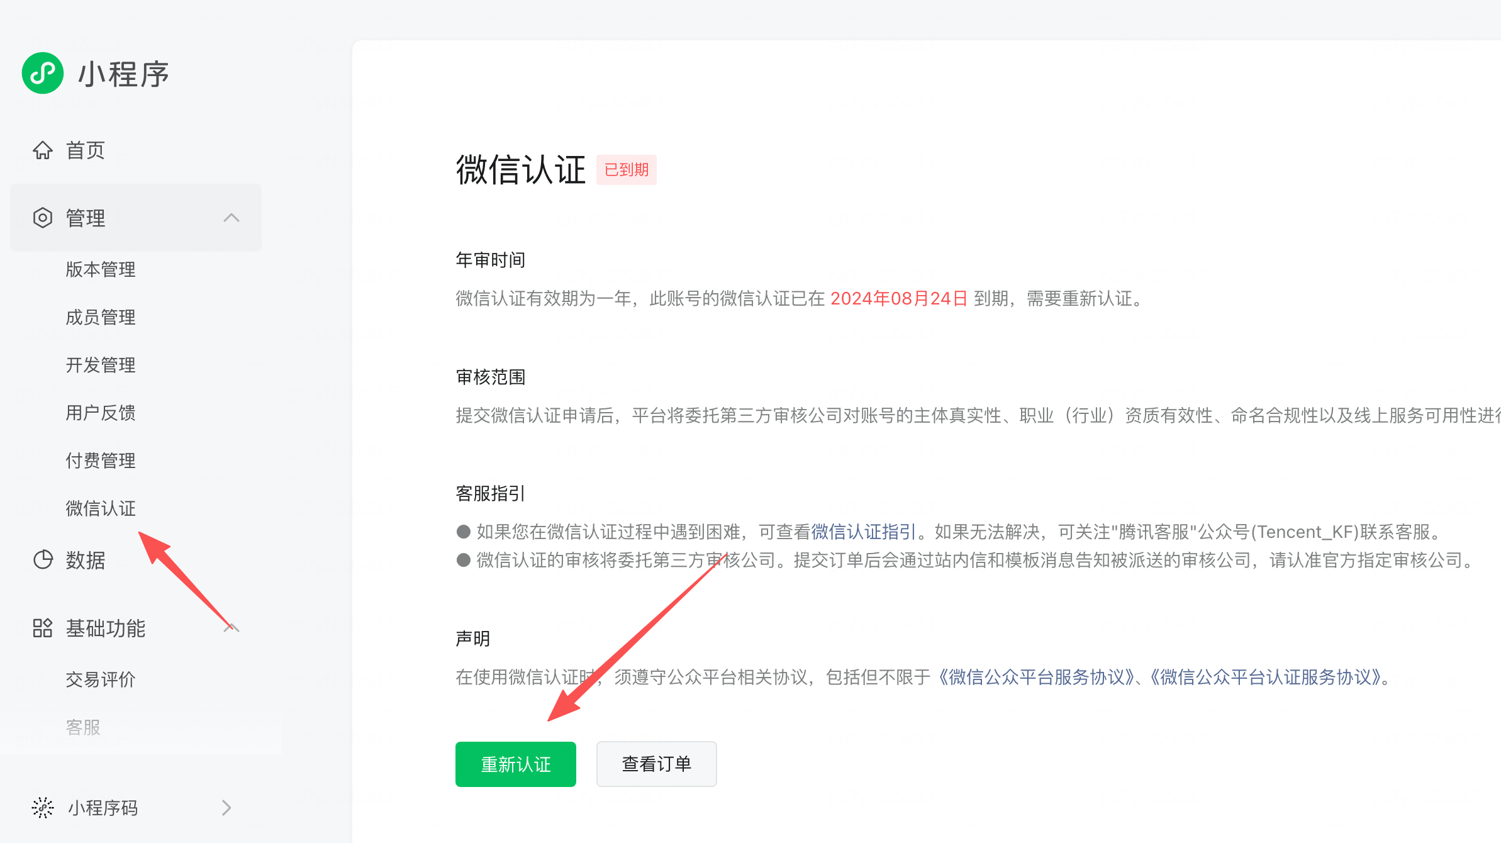Click the green Mini Program logo icon

[43, 74]
